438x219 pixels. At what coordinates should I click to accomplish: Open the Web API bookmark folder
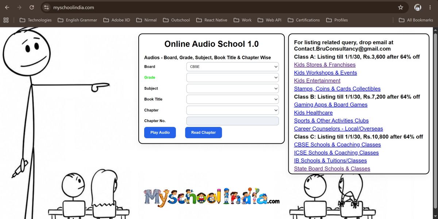269,20
